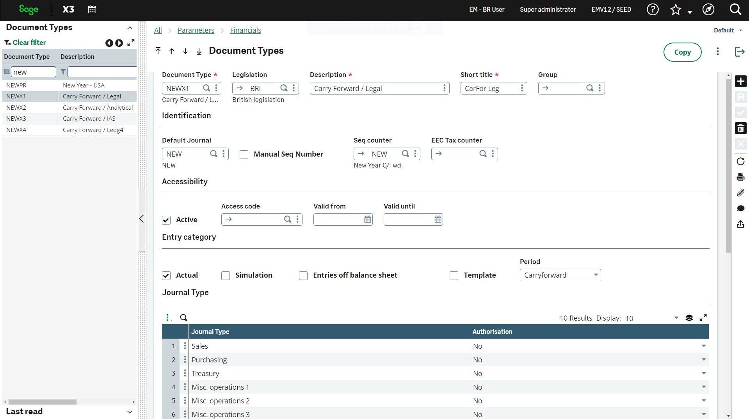The image size is (749, 419).
Task: Enable the Simulation checkbox
Action: 226,276
